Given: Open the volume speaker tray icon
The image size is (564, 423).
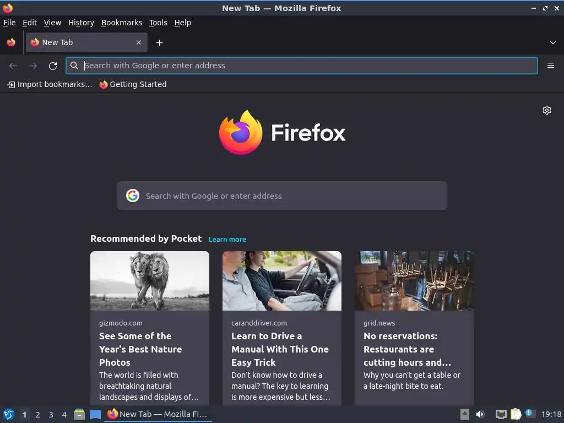Looking at the screenshot, I should pos(480,414).
